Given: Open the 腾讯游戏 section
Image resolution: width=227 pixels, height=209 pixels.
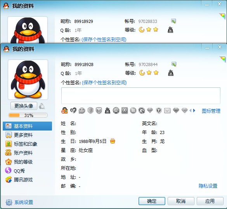Looking at the screenshot, I should point(28,180).
